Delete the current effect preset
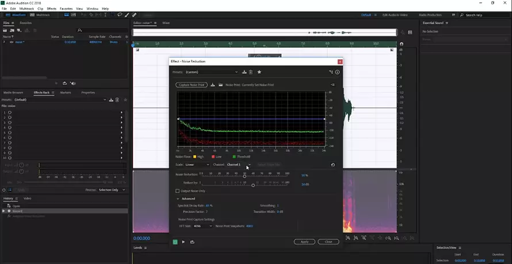 pyautogui.click(x=251, y=72)
